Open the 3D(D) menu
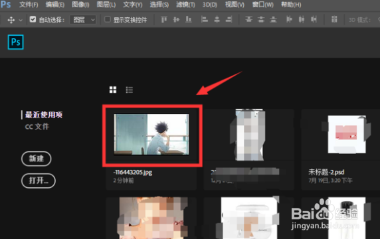Image resolution: width=380 pixels, height=239 pixels. click(x=210, y=5)
